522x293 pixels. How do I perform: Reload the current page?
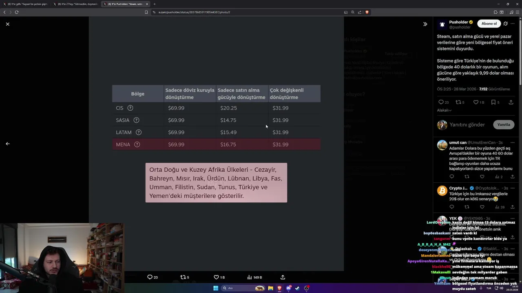pyautogui.click(x=17, y=12)
